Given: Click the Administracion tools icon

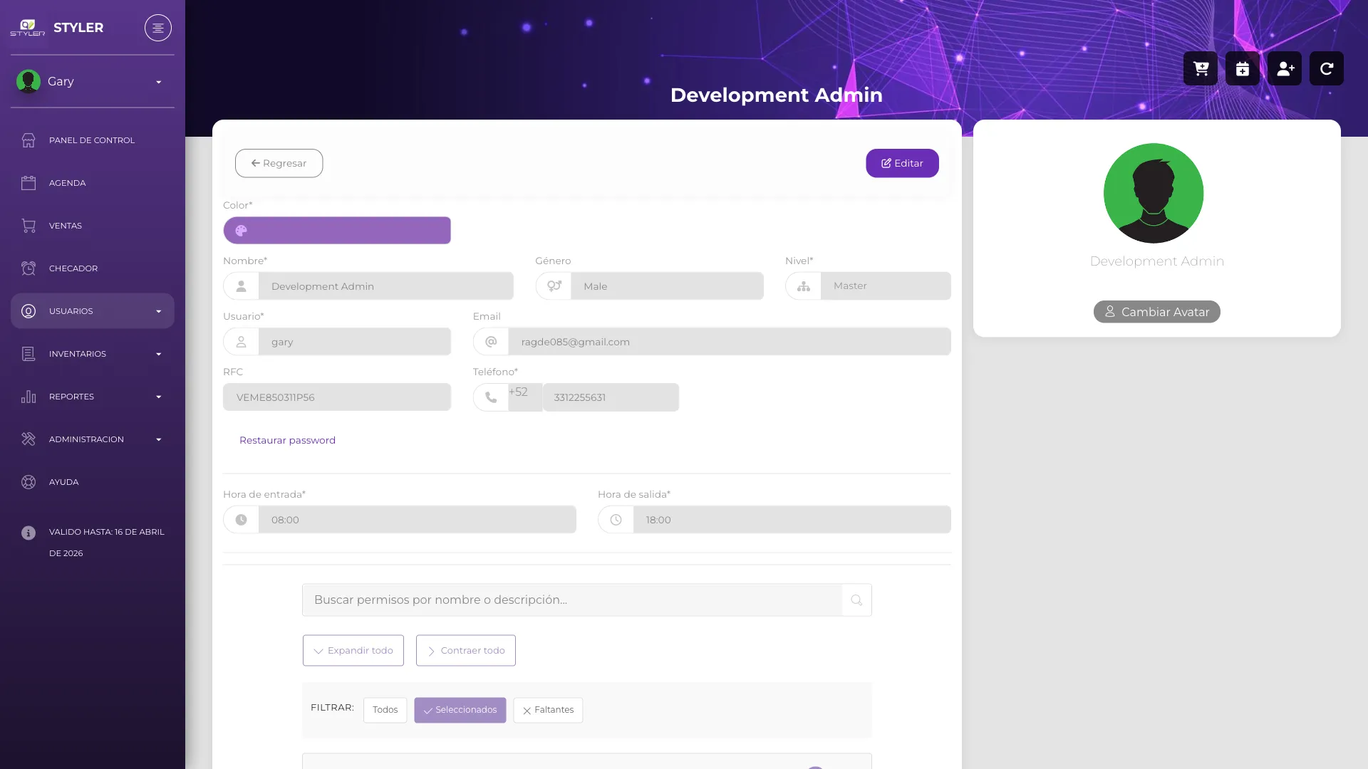Looking at the screenshot, I should 28,439.
